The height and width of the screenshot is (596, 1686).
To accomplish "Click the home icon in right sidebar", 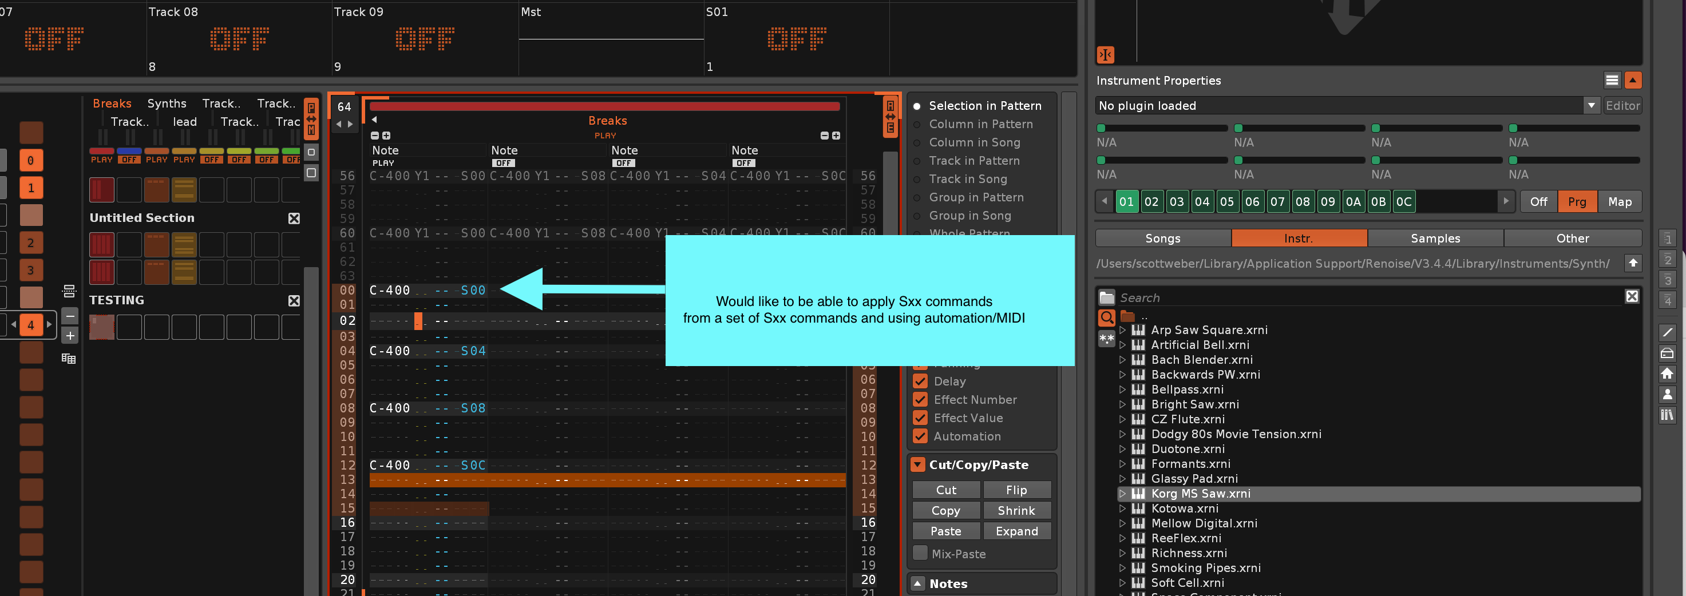I will pos(1667,374).
